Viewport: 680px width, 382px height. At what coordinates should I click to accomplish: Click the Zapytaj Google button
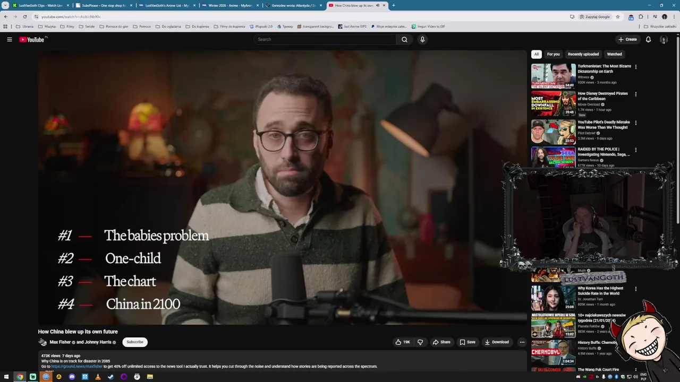595,16
